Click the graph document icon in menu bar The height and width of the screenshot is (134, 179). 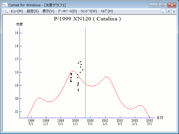pyautogui.click(x=5, y=11)
